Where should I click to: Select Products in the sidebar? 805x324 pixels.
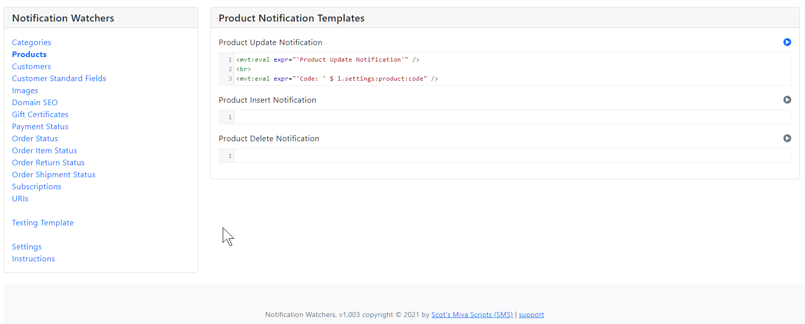[29, 55]
